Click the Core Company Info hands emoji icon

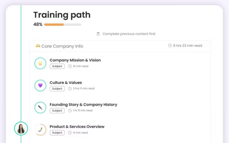click(x=38, y=46)
